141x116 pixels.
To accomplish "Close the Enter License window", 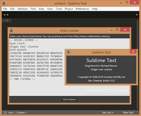I will [125, 30].
